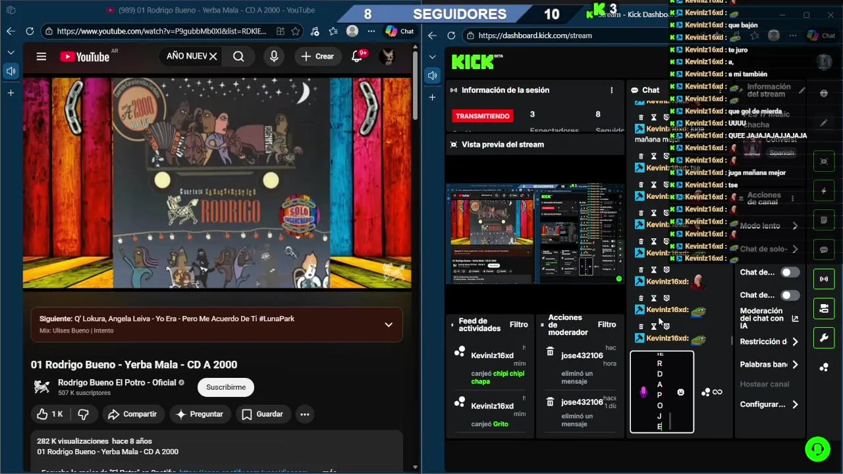
Task: Dislike the Yerba Mala video
Action: coord(84,414)
